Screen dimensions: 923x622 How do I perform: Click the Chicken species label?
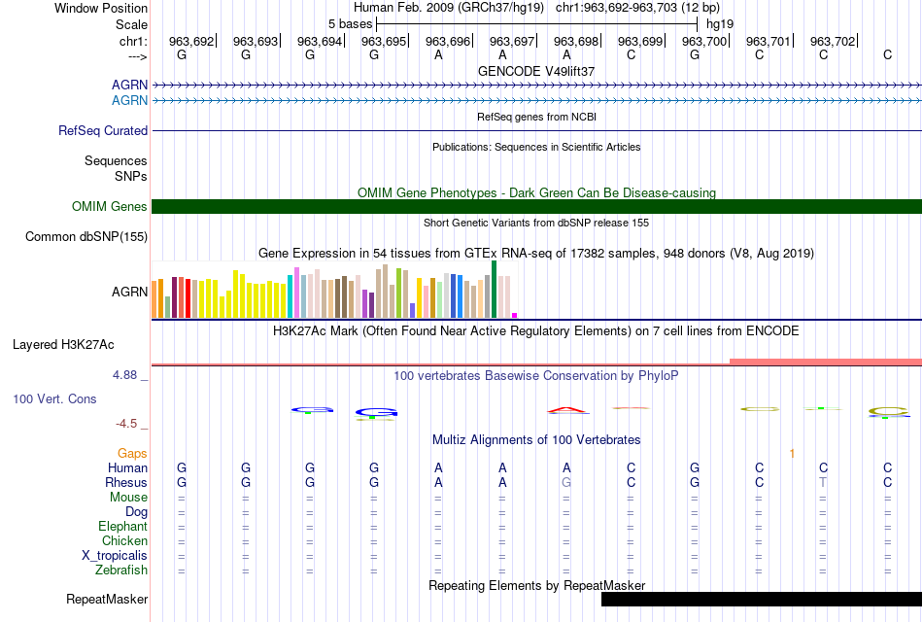(x=124, y=540)
